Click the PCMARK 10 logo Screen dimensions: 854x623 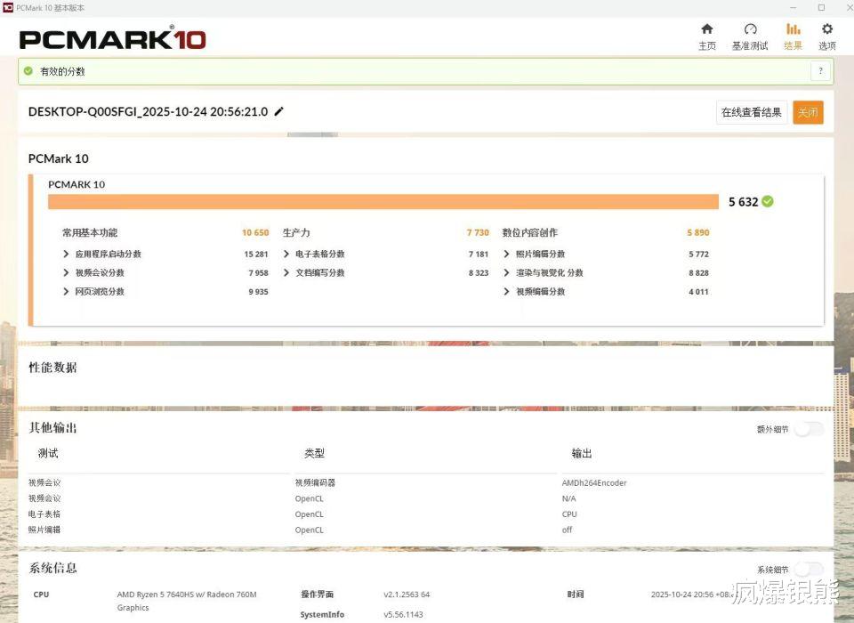(112, 38)
